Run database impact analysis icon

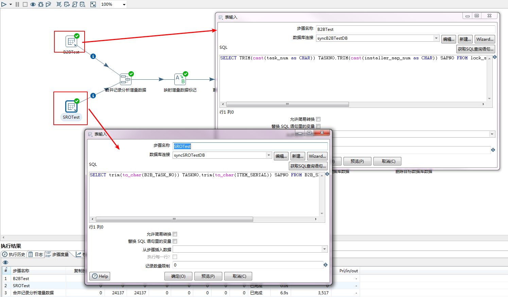[x=67, y=4]
